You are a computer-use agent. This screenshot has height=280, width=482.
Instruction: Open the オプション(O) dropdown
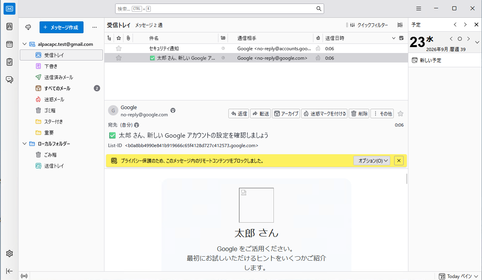click(x=372, y=161)
